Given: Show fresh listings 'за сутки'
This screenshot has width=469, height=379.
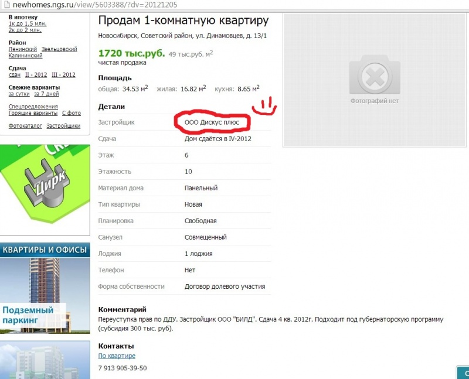Looking at the screenshot, I should pos(19,94).
